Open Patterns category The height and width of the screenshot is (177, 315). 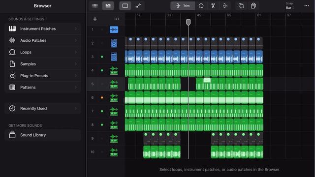click(43, 88)
